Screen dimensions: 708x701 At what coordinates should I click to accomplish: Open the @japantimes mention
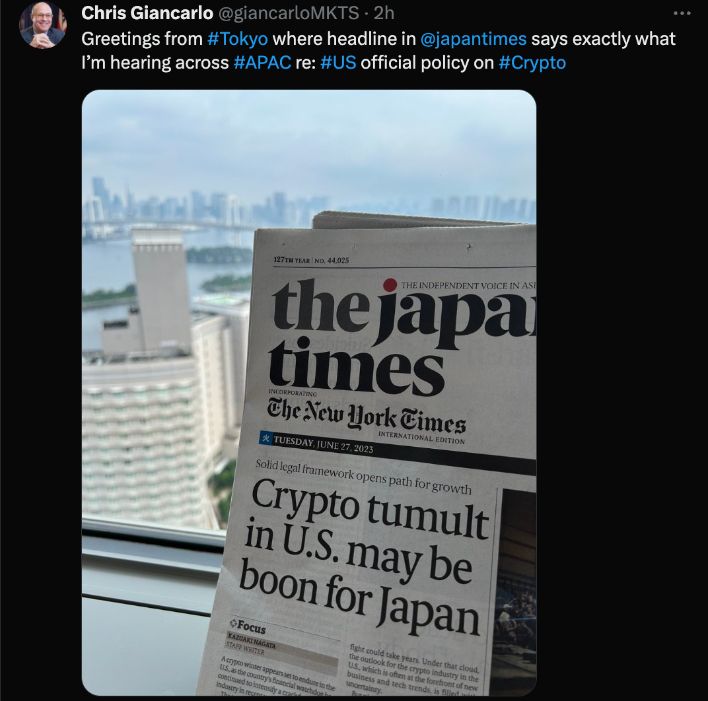pyautogui.click(x=473, y=39)
